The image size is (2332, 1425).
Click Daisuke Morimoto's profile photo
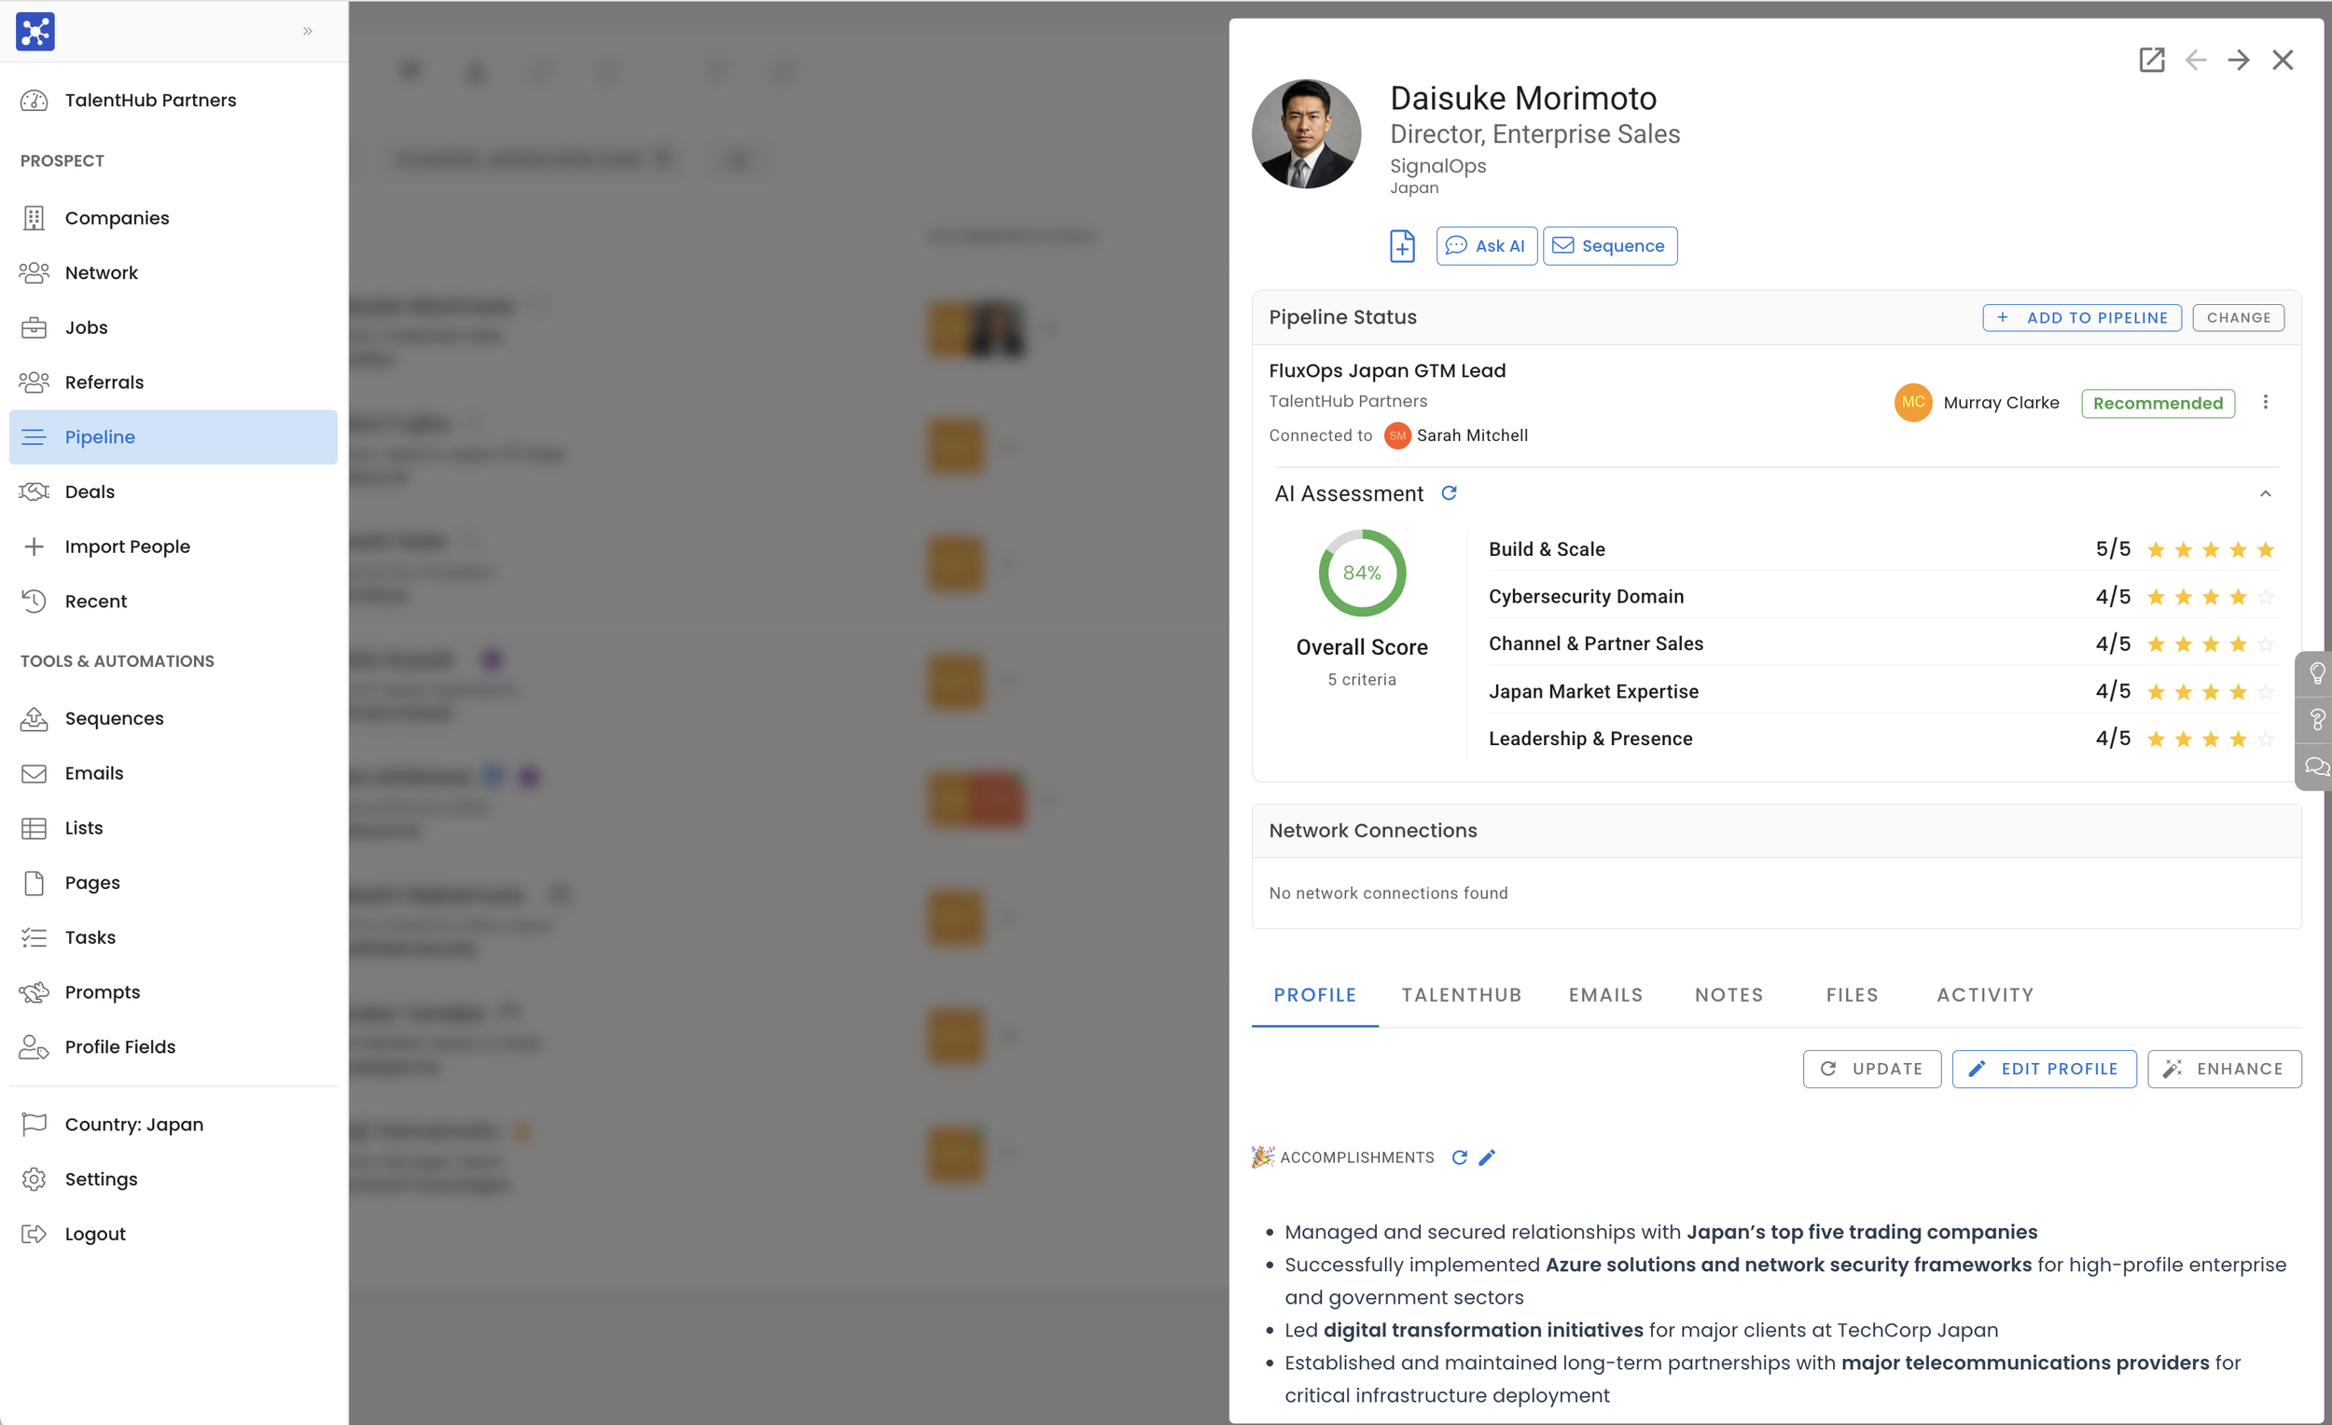point(1305,133)
